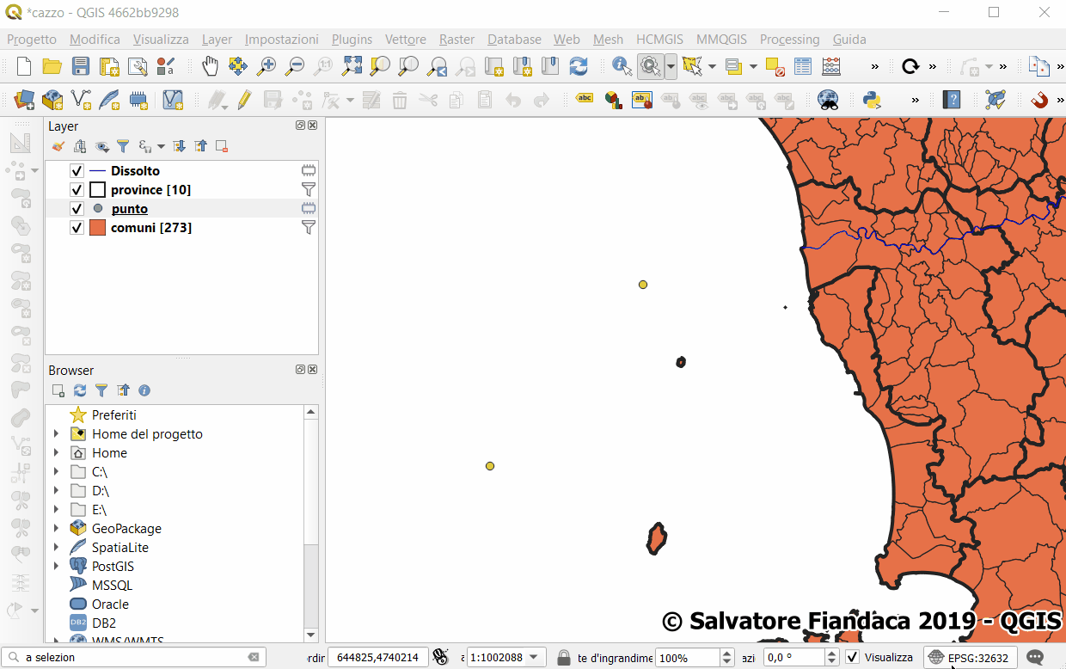
Task: Click the Zoom Full extent icon
Action: [352, 66]
